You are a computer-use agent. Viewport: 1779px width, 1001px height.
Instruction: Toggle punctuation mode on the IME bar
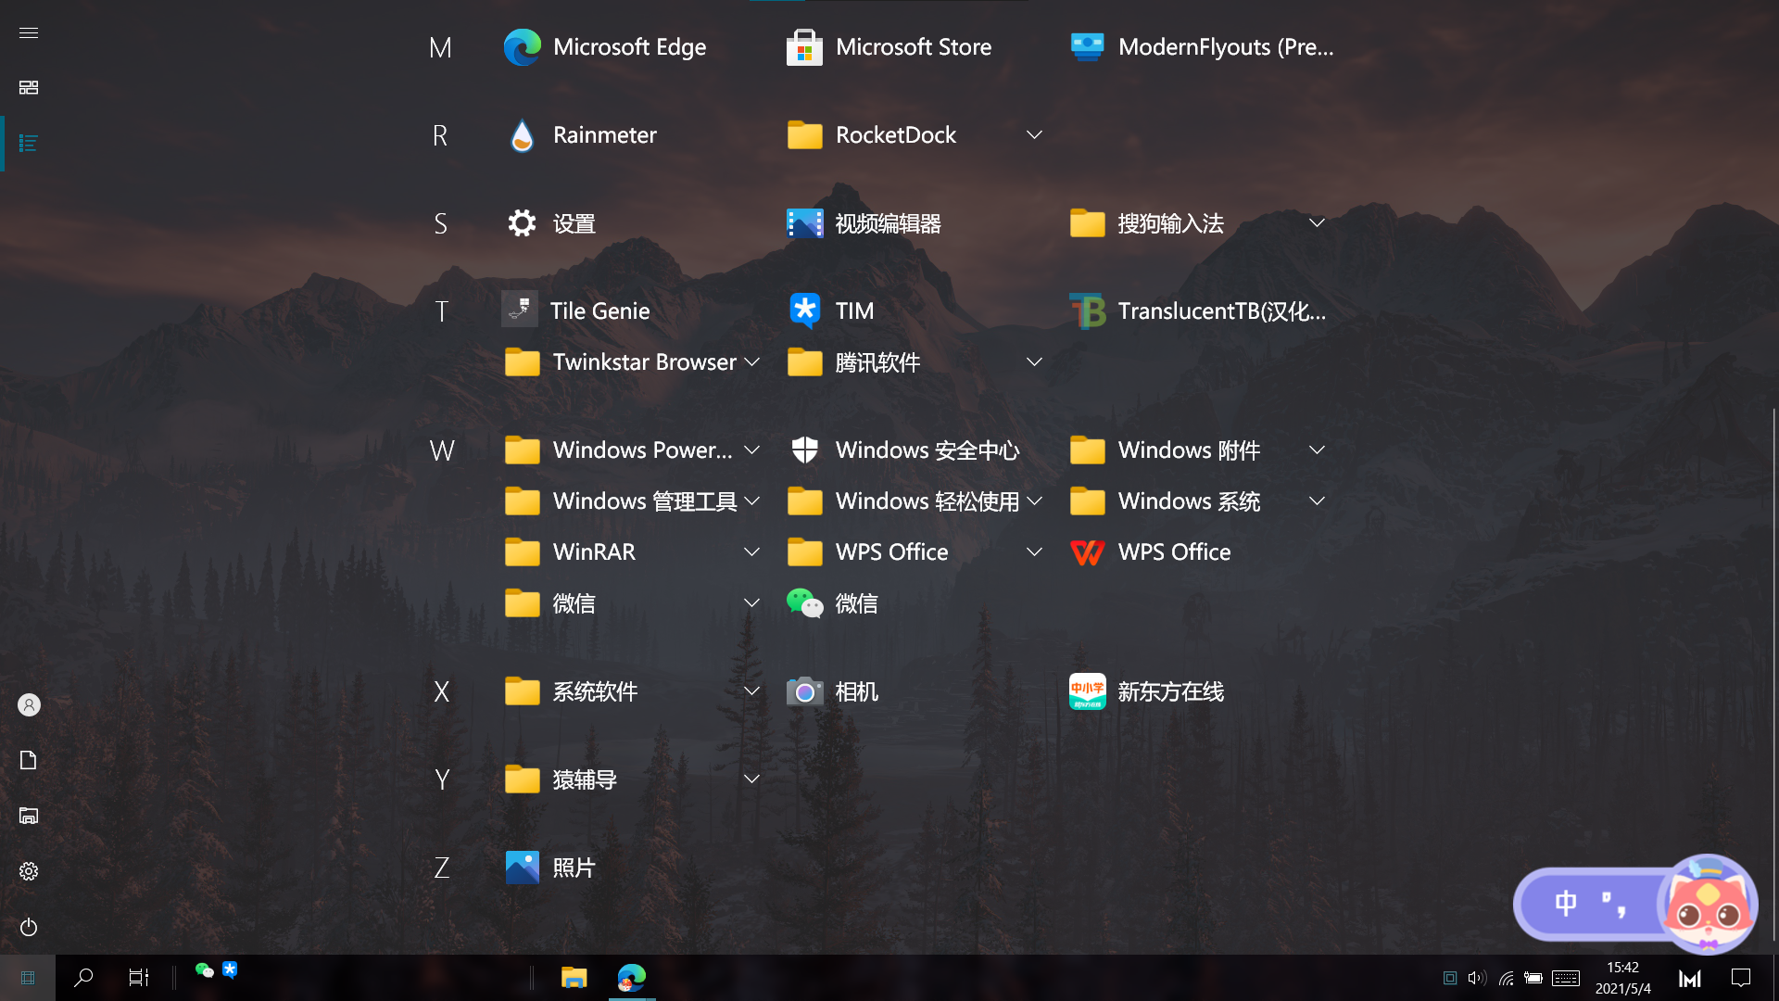coord(1614,904)
